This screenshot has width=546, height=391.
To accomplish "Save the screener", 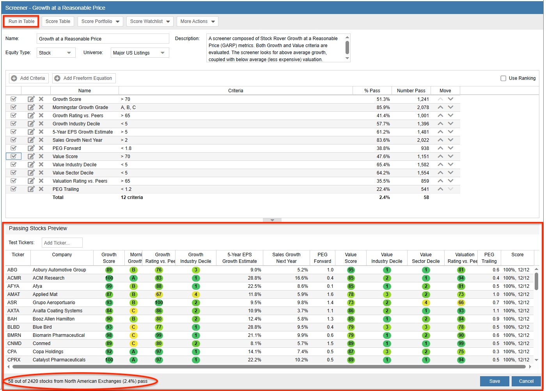I will [495, 381].
